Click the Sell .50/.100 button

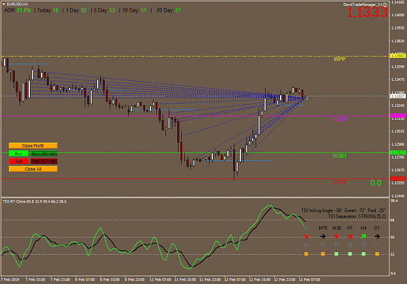point(44,161)
